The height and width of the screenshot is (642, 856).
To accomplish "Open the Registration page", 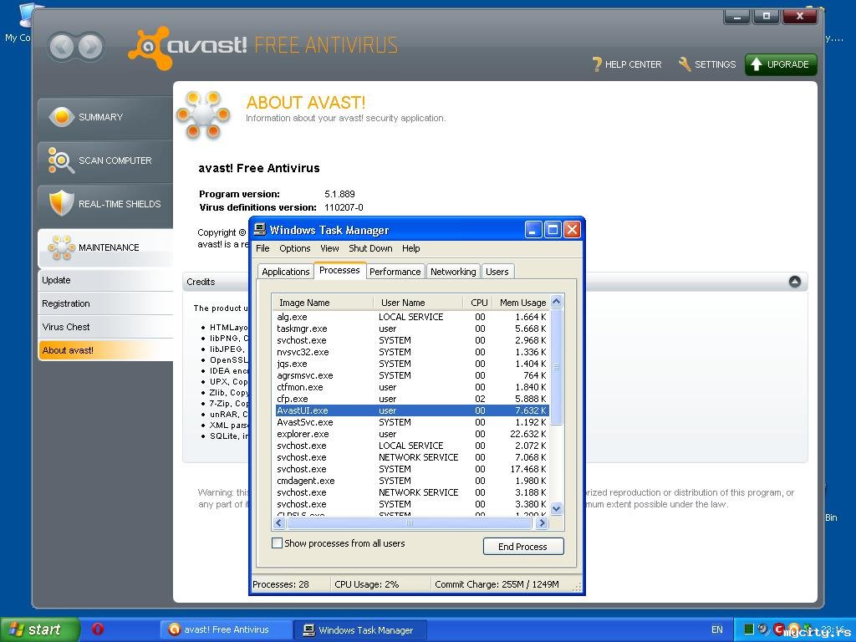I will (105, 303).
